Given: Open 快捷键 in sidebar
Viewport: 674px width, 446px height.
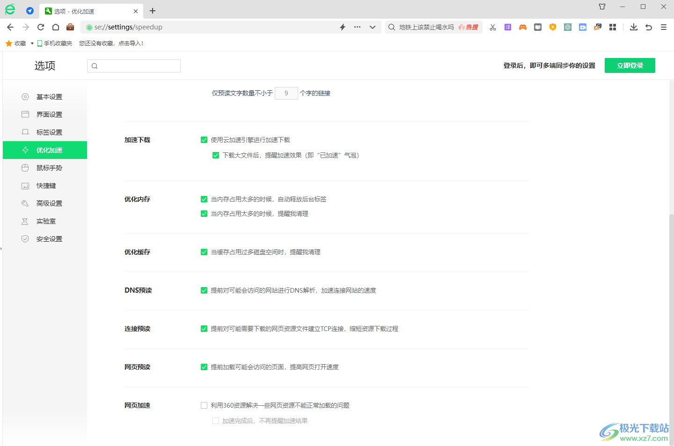Looking at the screenshot, I should [45, 186].
